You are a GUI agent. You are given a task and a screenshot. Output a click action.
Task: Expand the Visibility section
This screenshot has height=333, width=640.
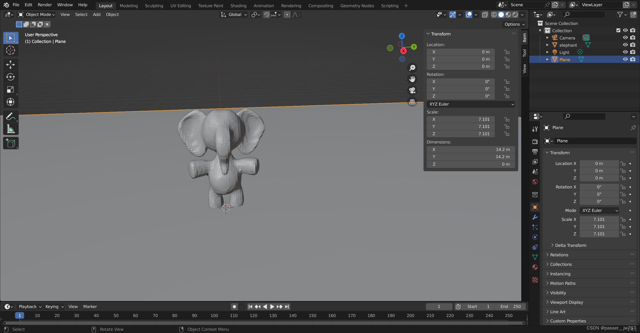tap(557, 292)
